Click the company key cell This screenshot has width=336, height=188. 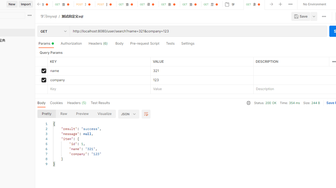tap(99, 80)
